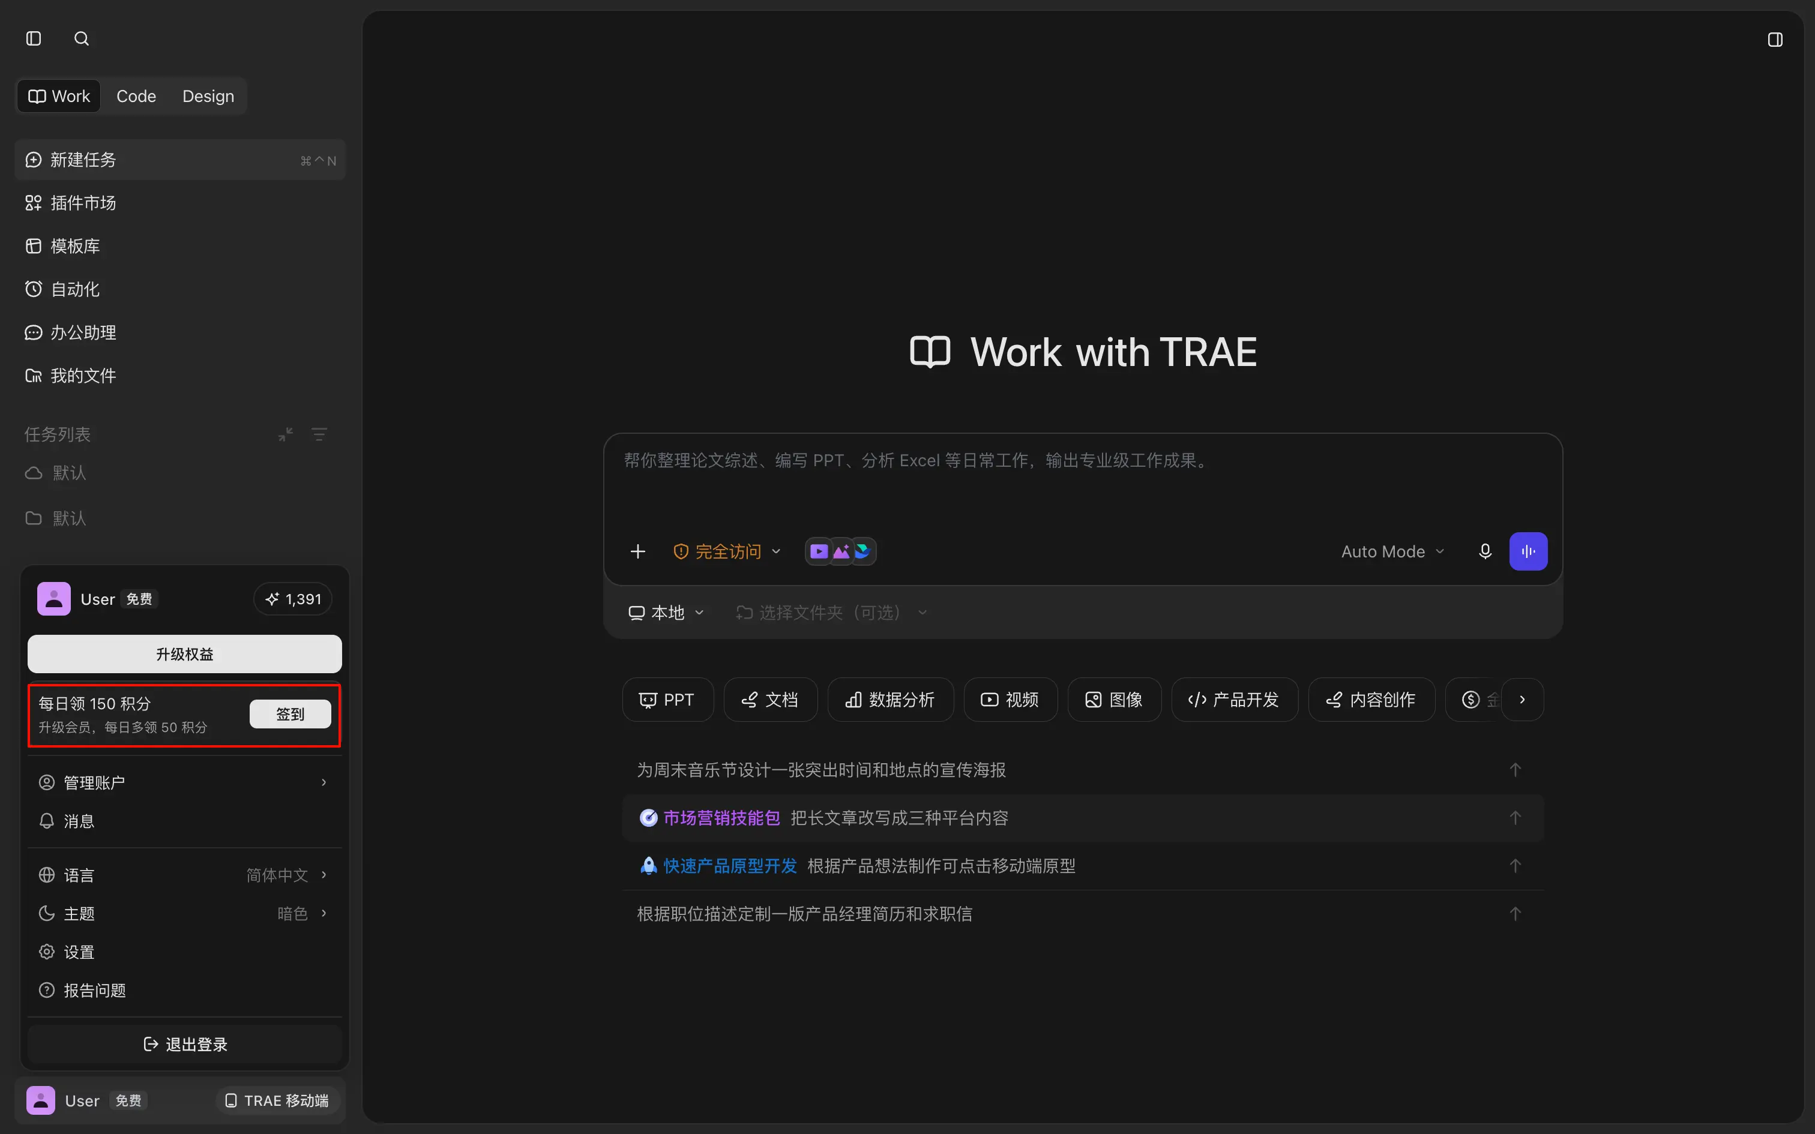1815x1134 pixels.
Task: Pick the resume and cover letter suggestion
Action: 1082,914
